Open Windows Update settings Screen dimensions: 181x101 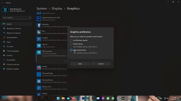click(x=17, y=69)
